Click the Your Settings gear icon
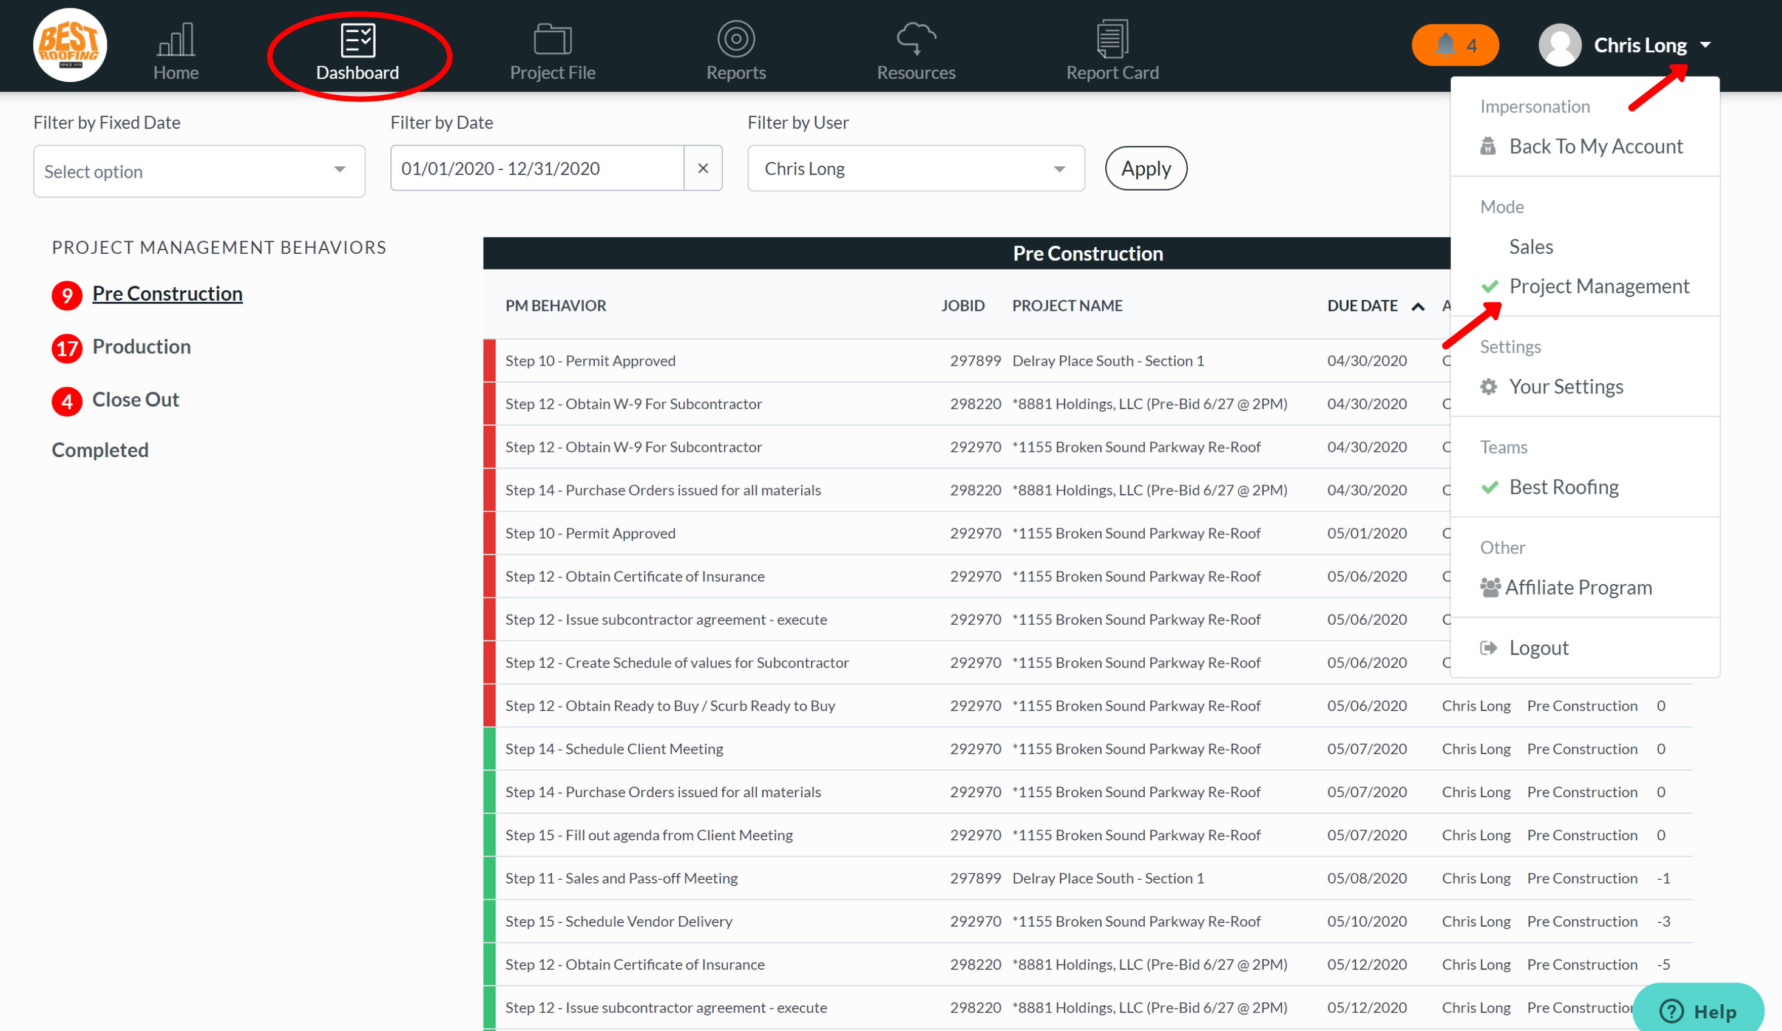The image size is (1782, 1031). click(x=1488, y=386)
